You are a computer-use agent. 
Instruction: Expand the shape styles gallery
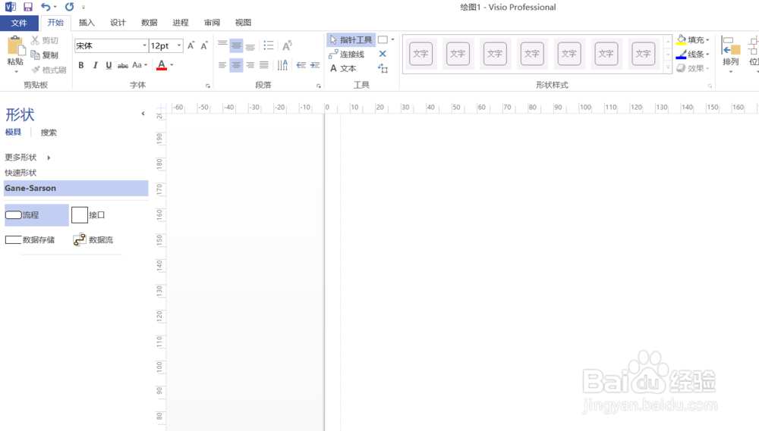[x=668, y=68]
